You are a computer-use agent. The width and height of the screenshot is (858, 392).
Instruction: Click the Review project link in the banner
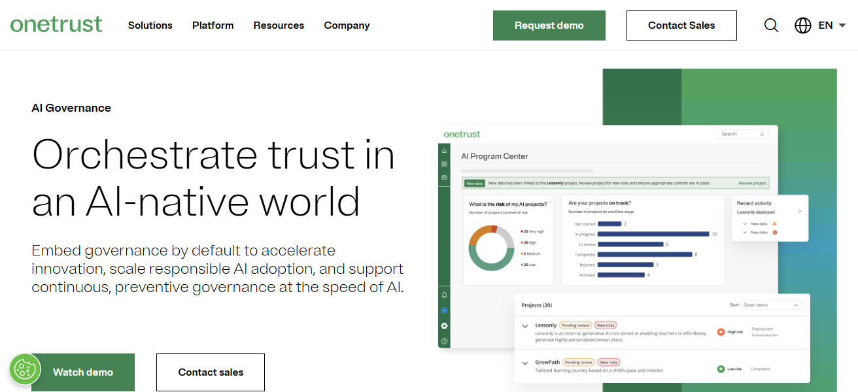pos(749,183)
